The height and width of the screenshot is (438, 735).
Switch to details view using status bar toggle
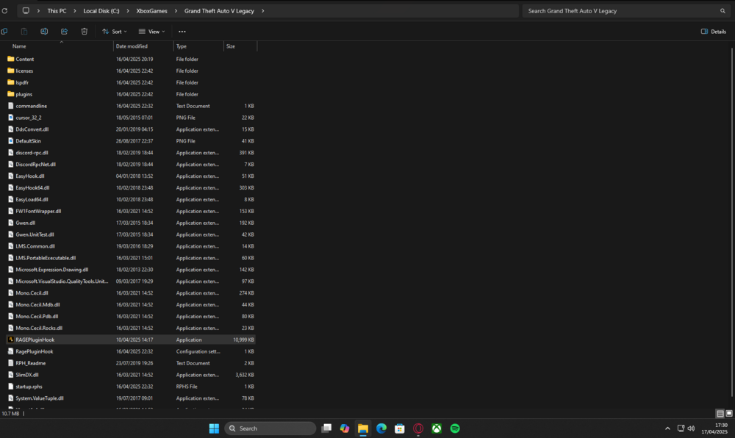(x=720, y=413)
